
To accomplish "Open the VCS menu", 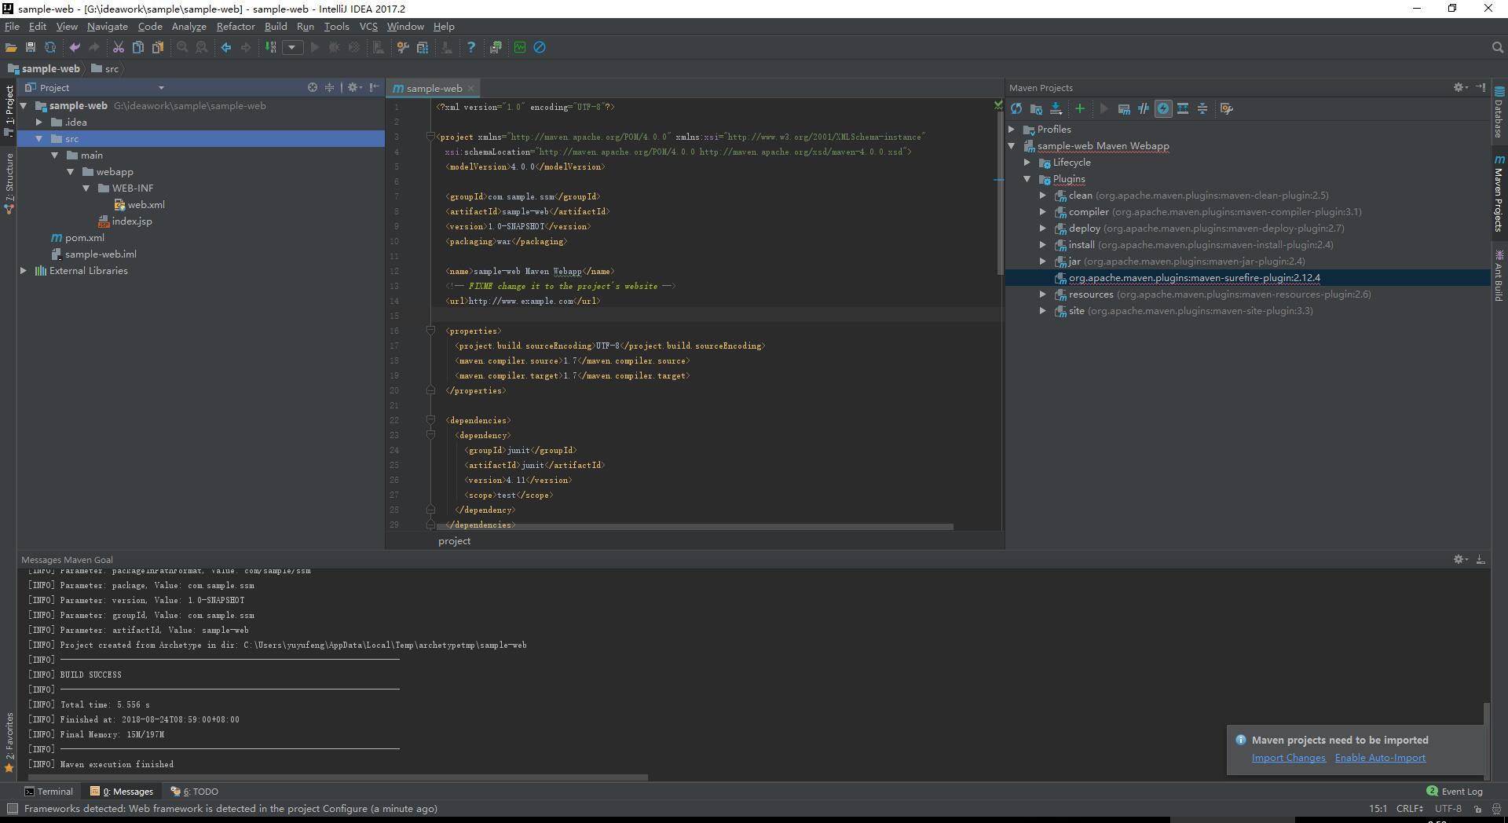I will click(368, 27).
